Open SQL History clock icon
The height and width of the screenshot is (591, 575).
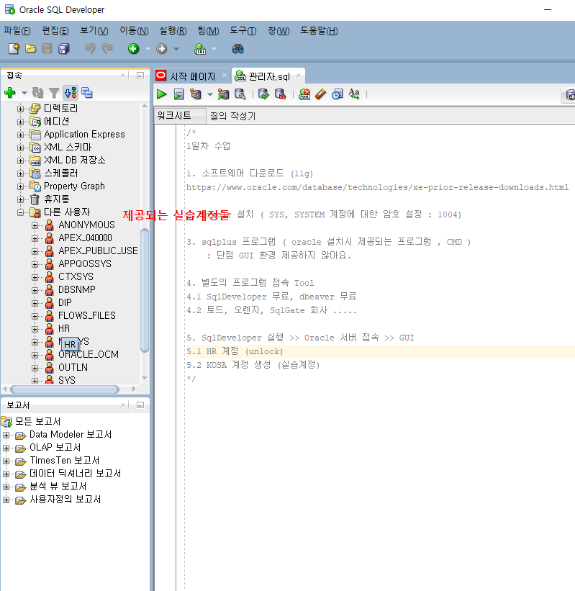click(338, 94)
